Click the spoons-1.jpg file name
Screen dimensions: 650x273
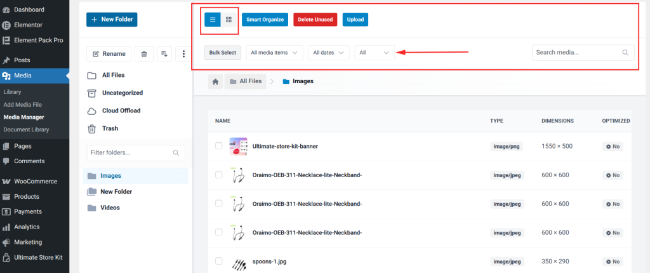[269, 262]
